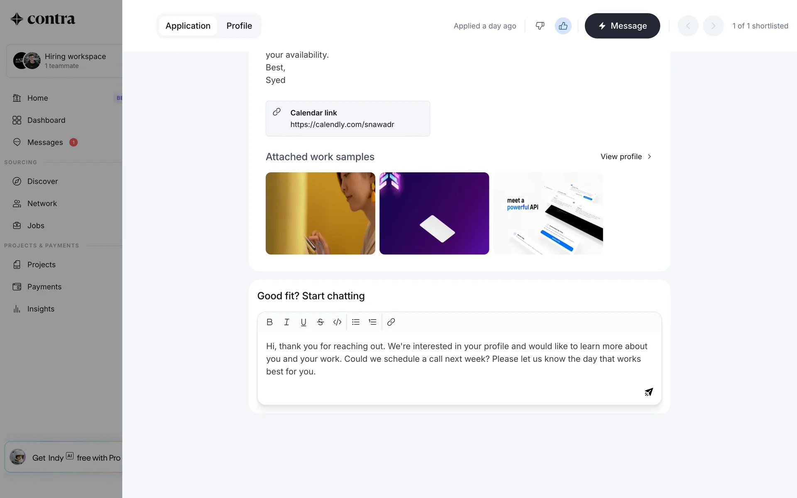Click inside the message text area
This screenshot has width=797, height=498.
(457, 359)
